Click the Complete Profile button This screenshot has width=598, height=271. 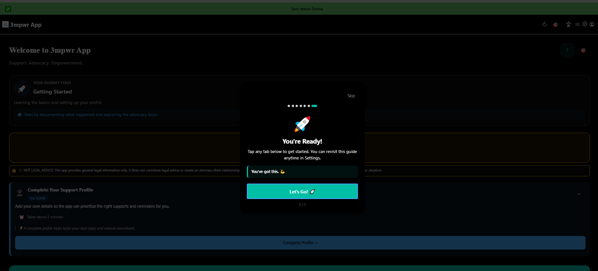tap(300, 243)
